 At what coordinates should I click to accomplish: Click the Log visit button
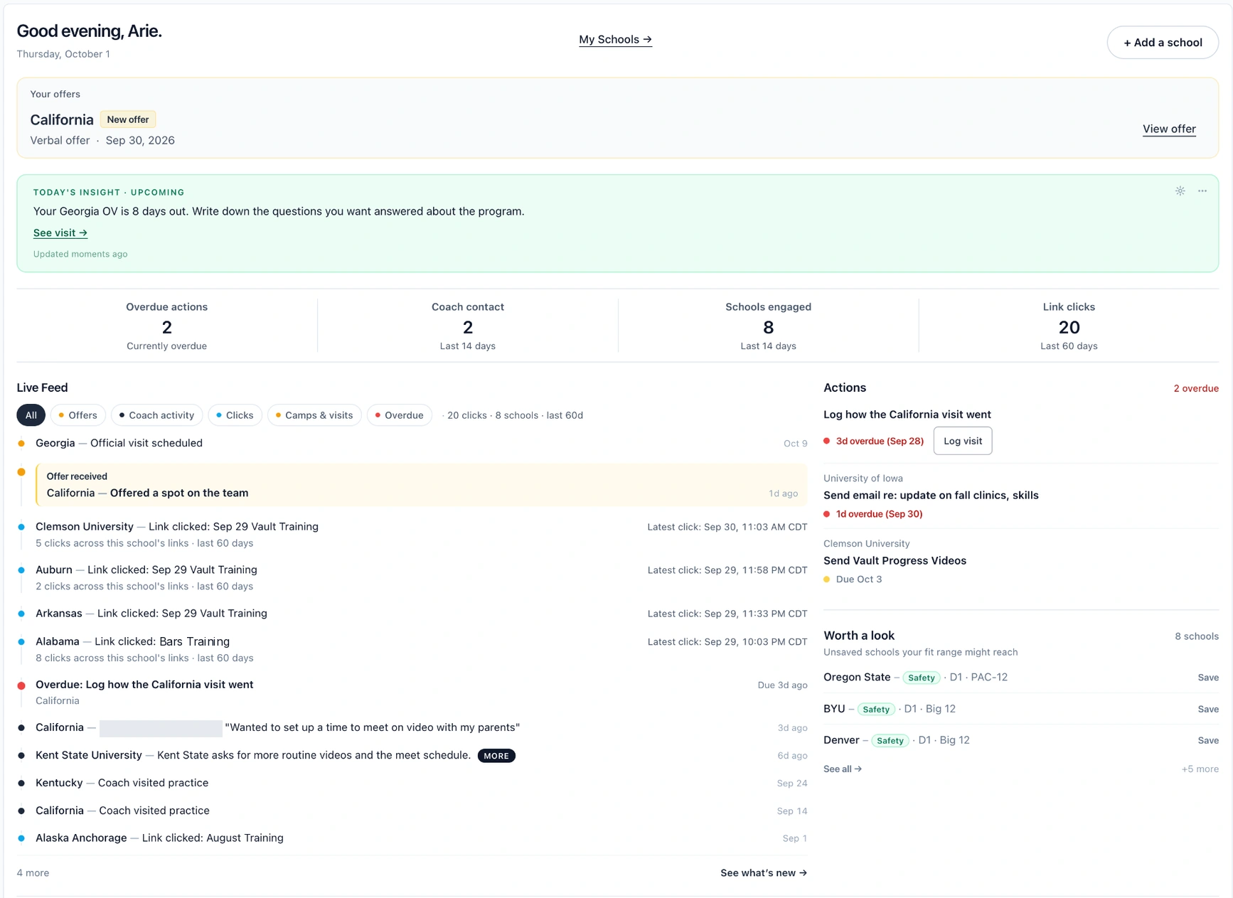tap(962, 441)
